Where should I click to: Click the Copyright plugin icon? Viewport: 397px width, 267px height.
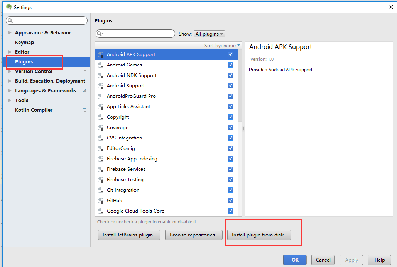click(101, 117)
